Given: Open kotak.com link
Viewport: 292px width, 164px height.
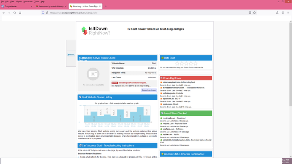Looking at the screenshot, I should (167, 104).
